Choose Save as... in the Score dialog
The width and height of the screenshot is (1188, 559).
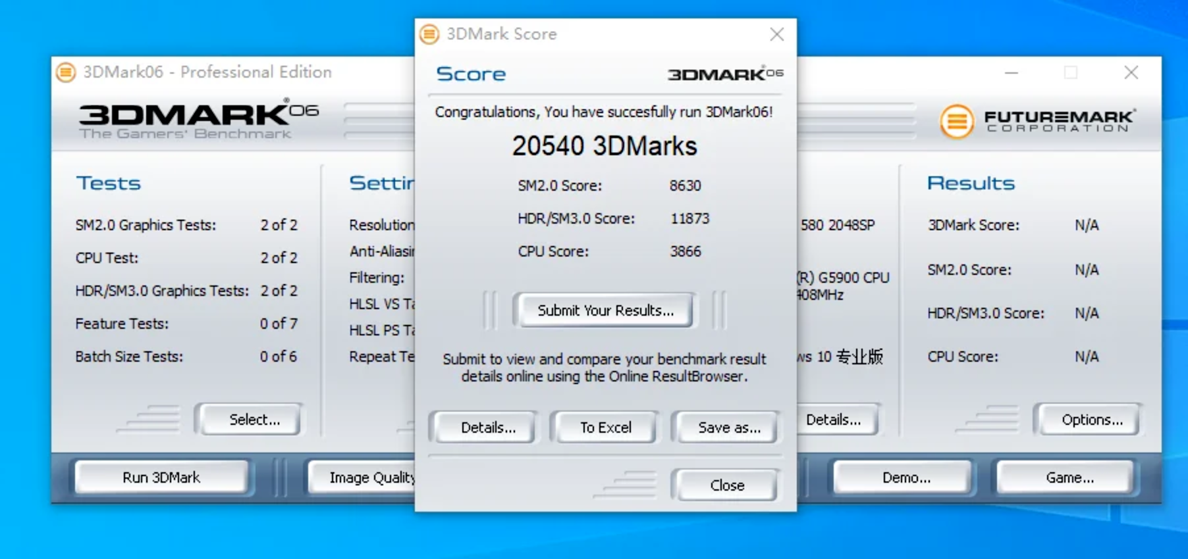point(729,427)
